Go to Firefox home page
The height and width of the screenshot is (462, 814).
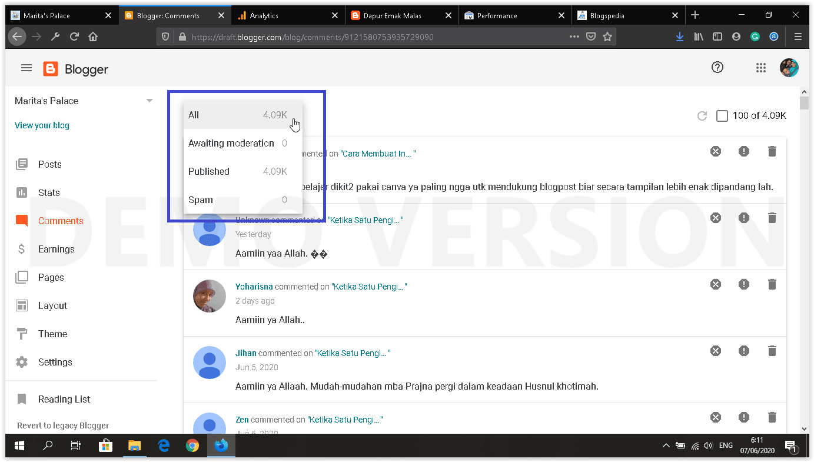93,36
